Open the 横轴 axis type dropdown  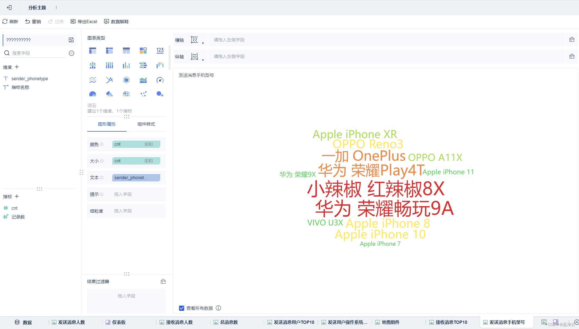pyautogui.click(x=197, y=40)
